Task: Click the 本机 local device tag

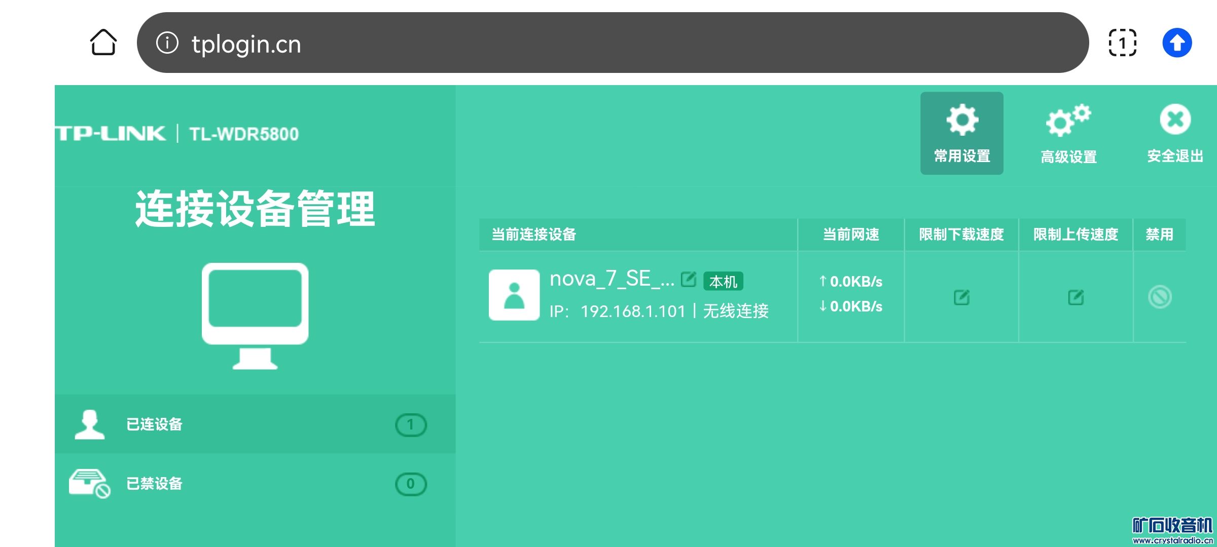Action: pos(723,281)
